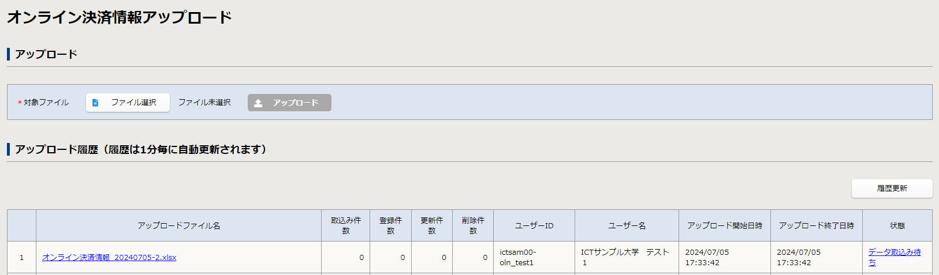
Task: Click the 状態 column header
Action: 897,226
